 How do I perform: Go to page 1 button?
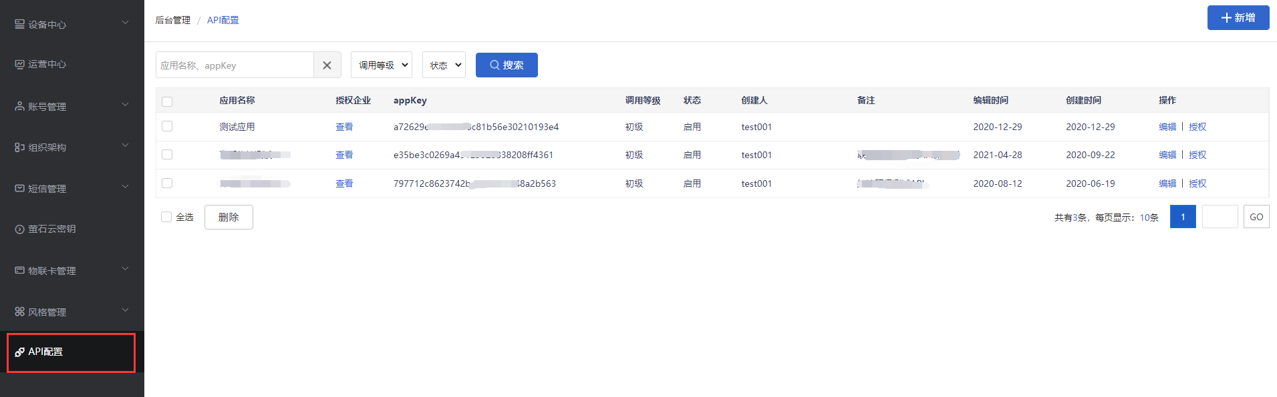coord(1183,217)
